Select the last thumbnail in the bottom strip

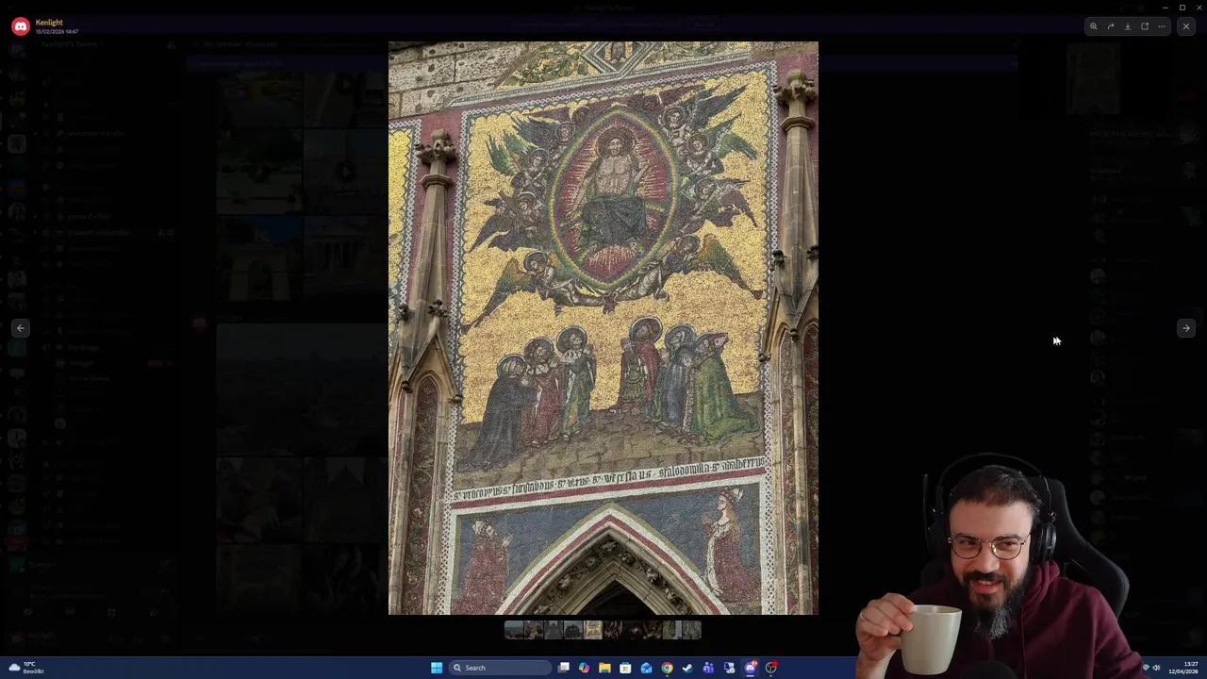pyautogui.click(x=691, y=630)
